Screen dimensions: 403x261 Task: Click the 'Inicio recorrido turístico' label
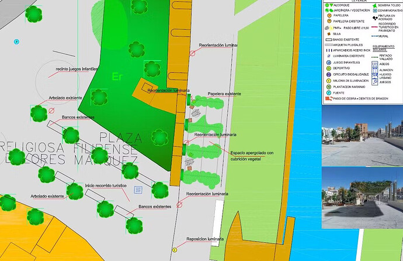106,186
